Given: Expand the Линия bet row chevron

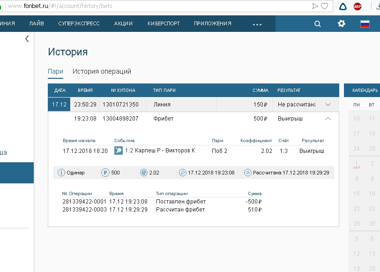Looking at the screenshot, I should (328, 105).
